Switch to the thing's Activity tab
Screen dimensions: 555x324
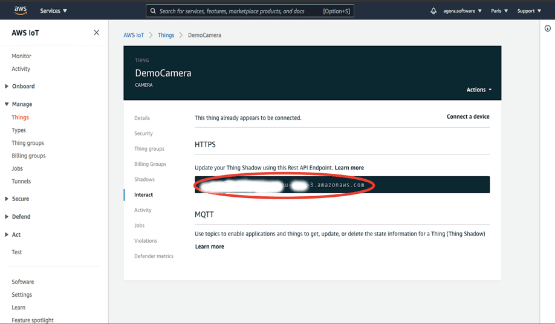143,210
